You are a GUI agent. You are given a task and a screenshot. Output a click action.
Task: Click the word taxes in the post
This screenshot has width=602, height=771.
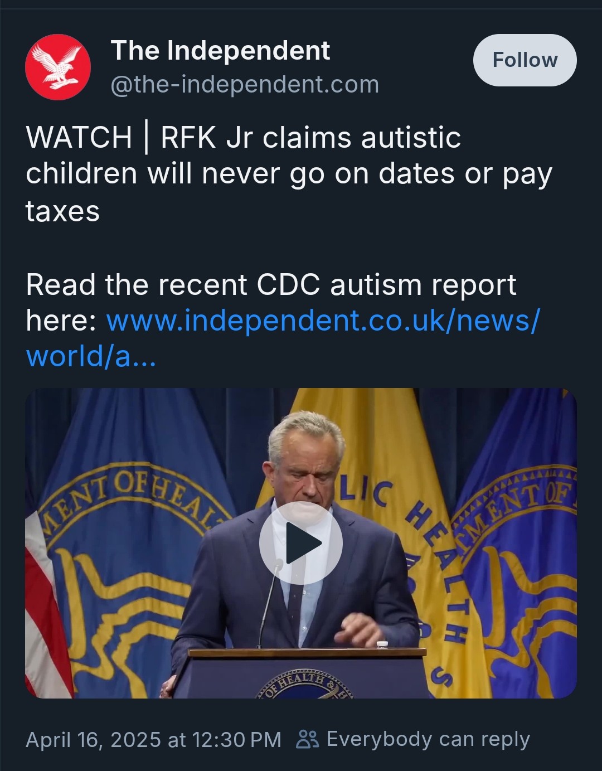coord(62,211)
